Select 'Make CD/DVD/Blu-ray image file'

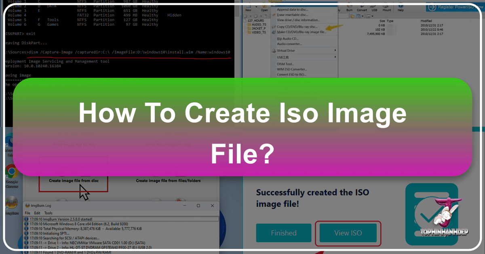[302, 32]
